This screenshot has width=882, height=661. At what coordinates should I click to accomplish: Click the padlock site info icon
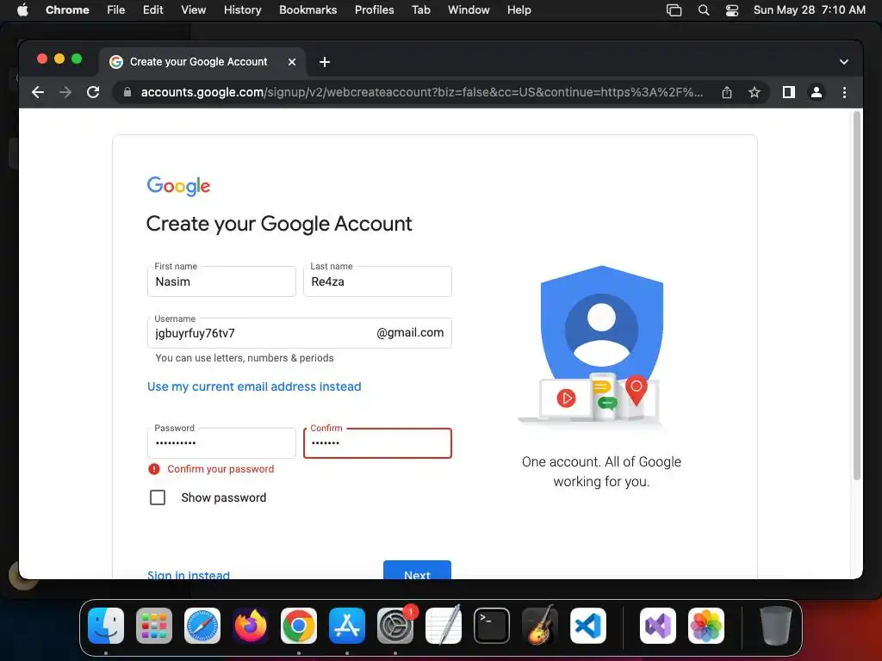(x=127, y=92)
